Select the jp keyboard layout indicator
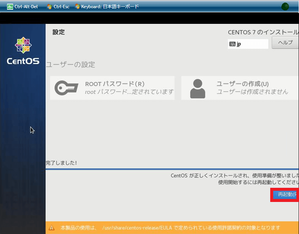The image size is (299, 234). pyautogui.click(x=248, y=44)
